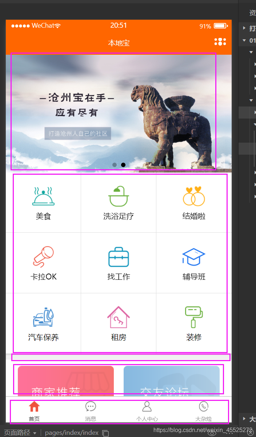The height and width of the screenshot is (437, 256).
Task: Select the first carousel indicator dot
Action: [115, 165]
